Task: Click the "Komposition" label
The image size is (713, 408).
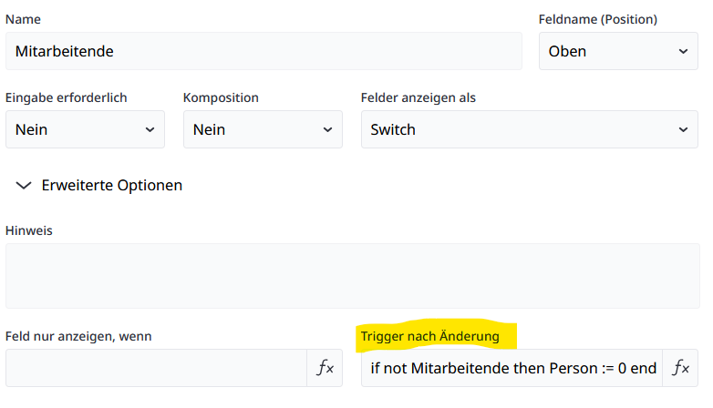Action: tap(221, 97)
